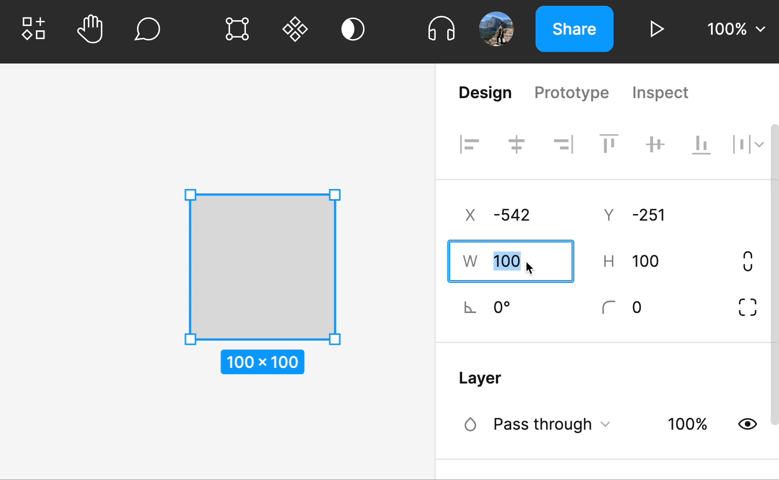Select the Hand tool

click(x=90, y=29)
